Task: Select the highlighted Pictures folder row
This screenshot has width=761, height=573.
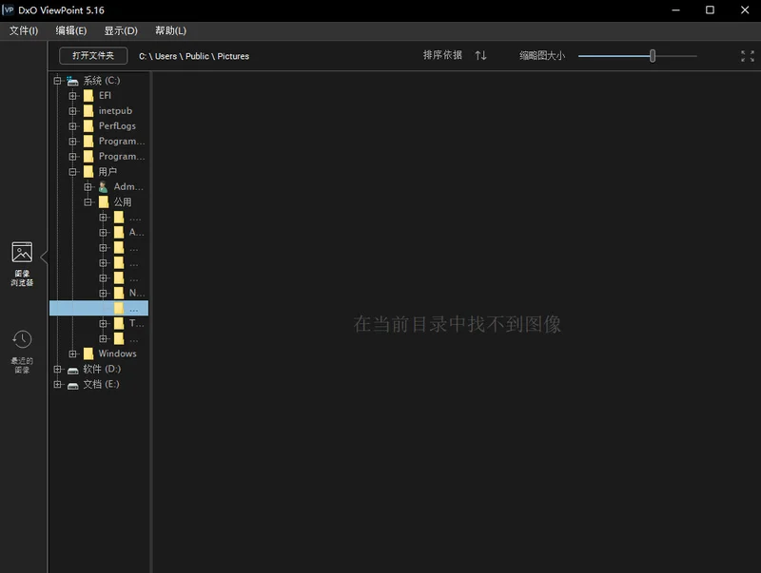Action: pos(99,308)
